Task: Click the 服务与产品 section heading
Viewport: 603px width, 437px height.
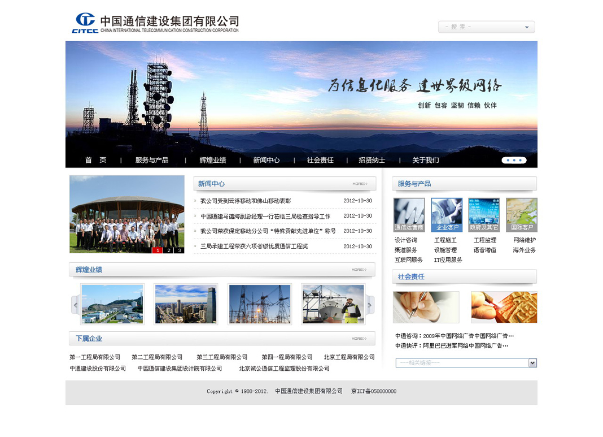Action: coord(414,184)
